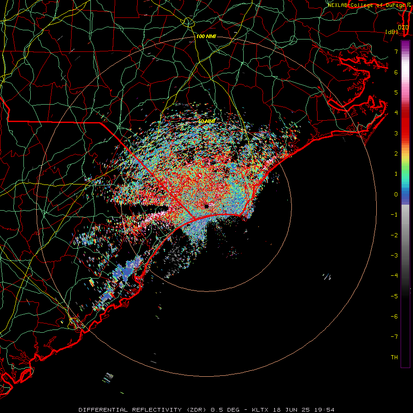Click the '100 NMI' range ring label
Viewport: 413px width, 413px height.
pos(206,36)
